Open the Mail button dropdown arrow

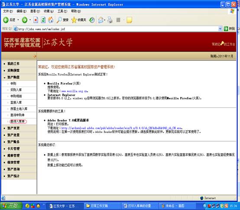click(105, 20)
